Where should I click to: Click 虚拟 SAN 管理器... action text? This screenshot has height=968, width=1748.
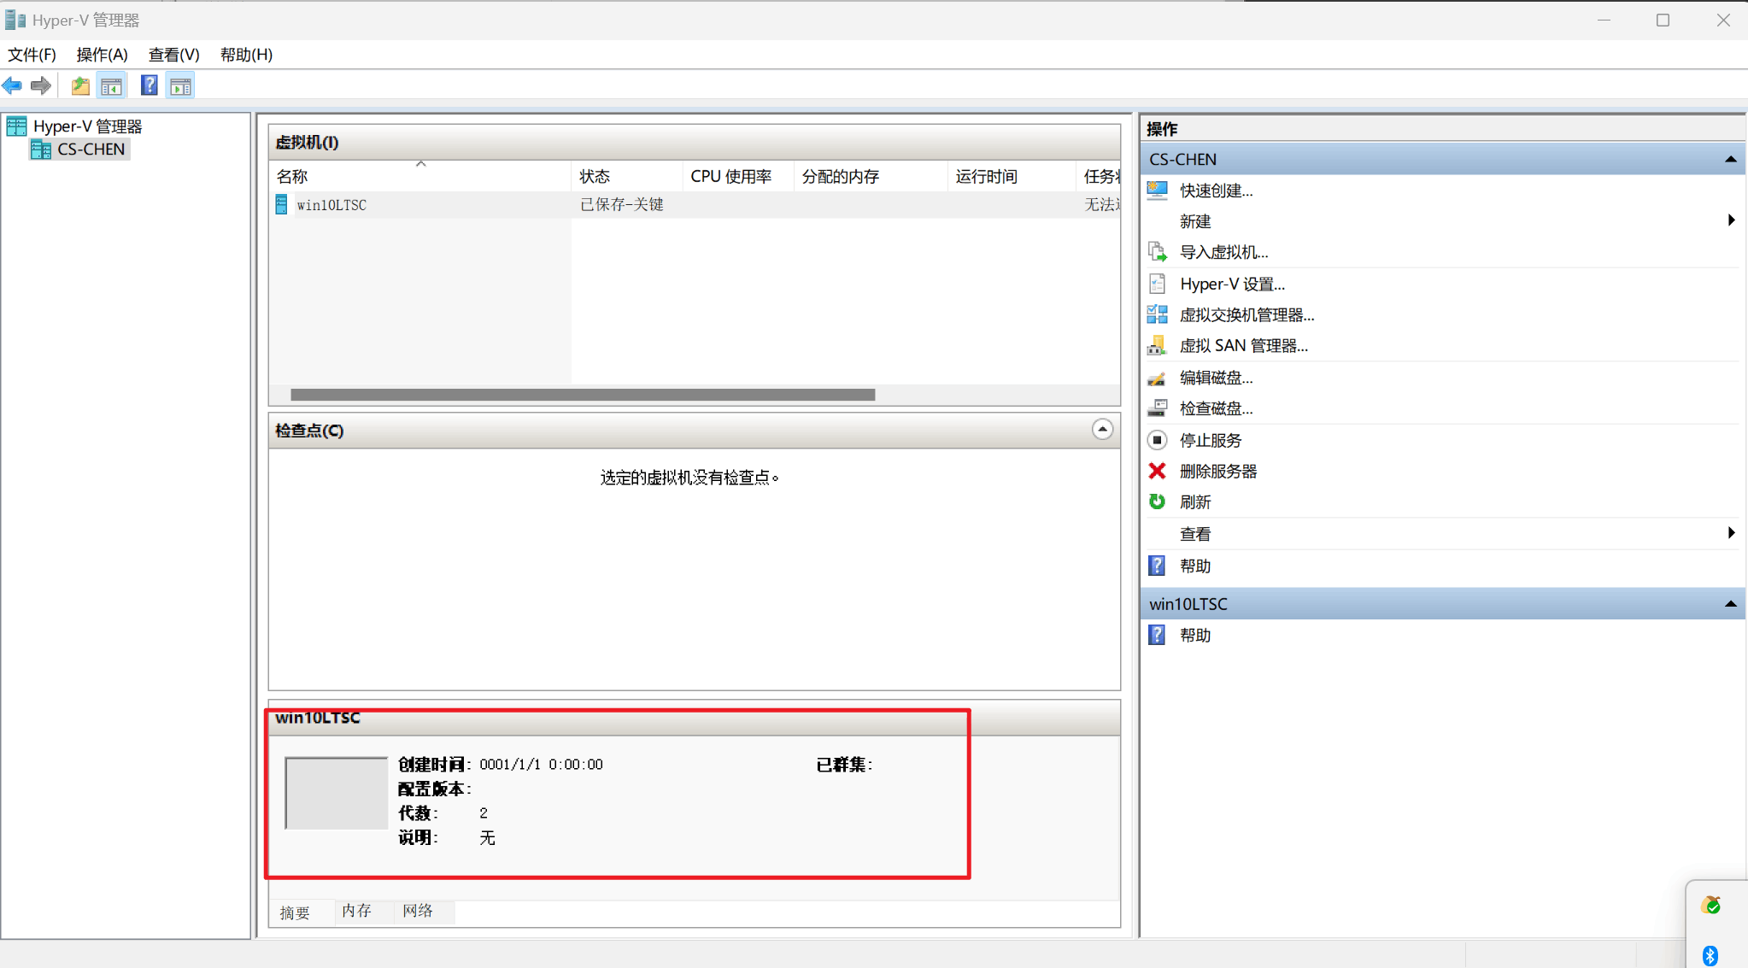click(x=1243, y=345)
